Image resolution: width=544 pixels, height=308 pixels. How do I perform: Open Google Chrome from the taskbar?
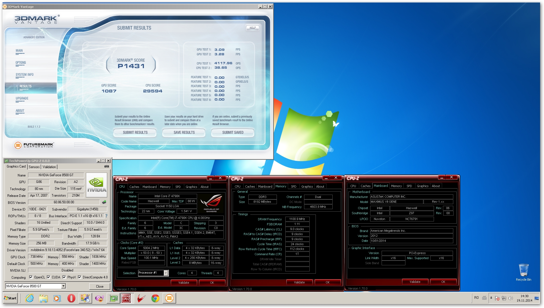tap(155, 298)
